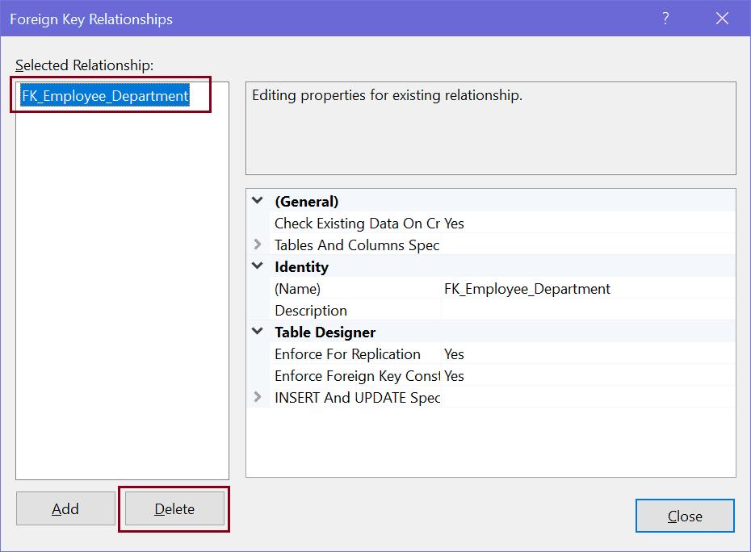Expand Tables And Columns Specification
The height and width of the screenshot is (552, 751).
click(x=257, y=245)
